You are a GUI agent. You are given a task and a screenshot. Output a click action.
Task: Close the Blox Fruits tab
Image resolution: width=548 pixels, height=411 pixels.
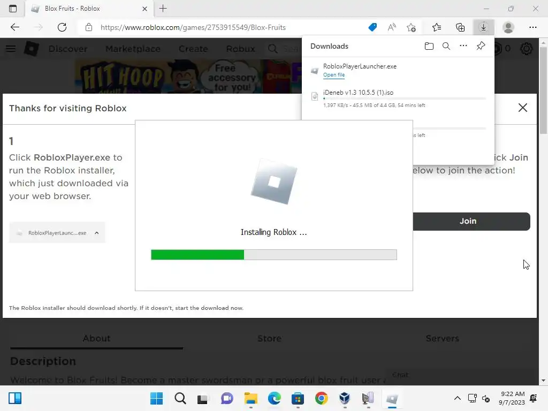[x=144, y=9]
